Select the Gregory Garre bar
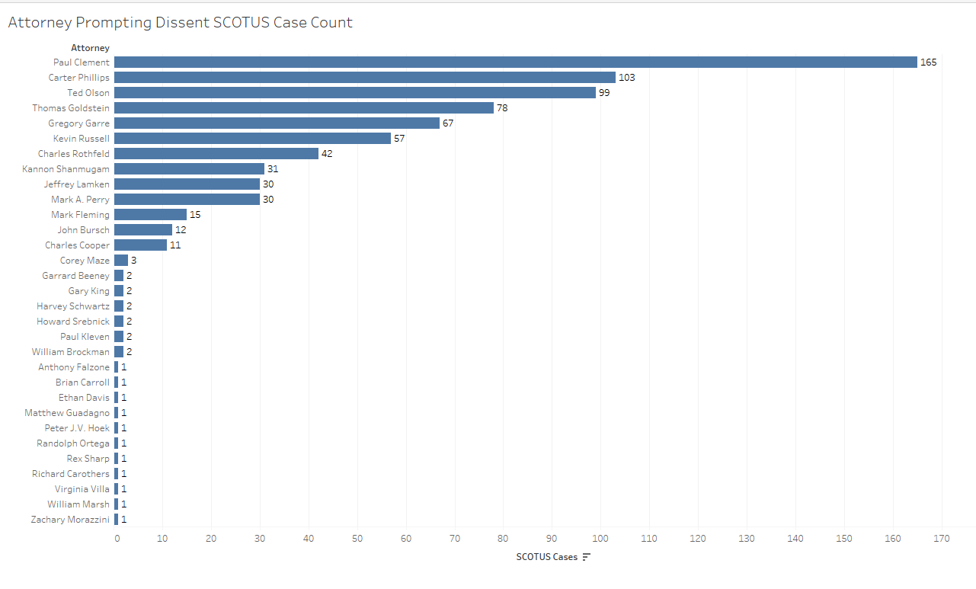976x589 pixels. coord(277,123)
